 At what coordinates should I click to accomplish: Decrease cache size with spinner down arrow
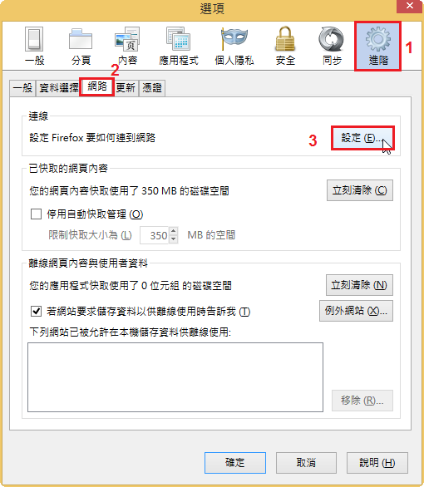[x=174, y=239]
